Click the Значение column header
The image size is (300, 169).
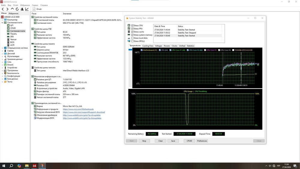click(67, 14)
